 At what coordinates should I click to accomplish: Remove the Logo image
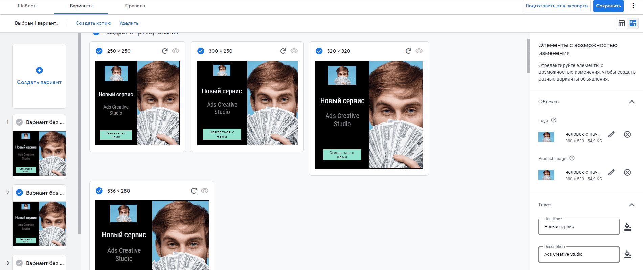click(x=627, y=134)
